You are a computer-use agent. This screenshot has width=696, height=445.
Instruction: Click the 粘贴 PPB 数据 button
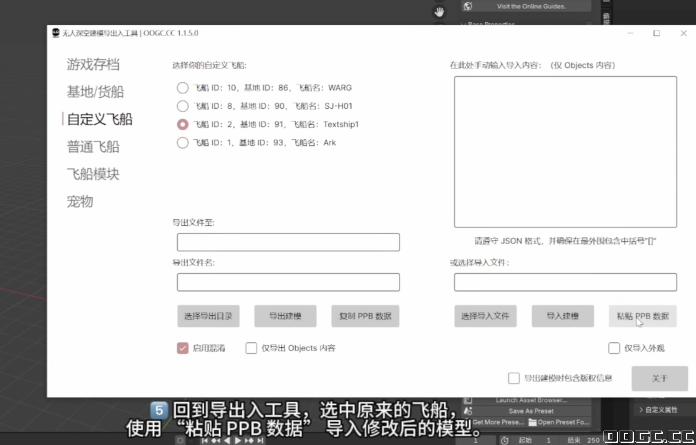(642, 316)
